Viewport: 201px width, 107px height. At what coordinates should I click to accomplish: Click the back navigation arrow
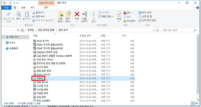coord(5,30)
